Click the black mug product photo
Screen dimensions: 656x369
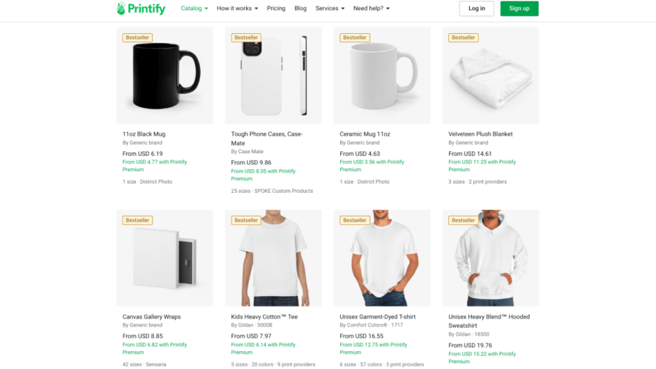pyautogui.click(x=164, y=75)
